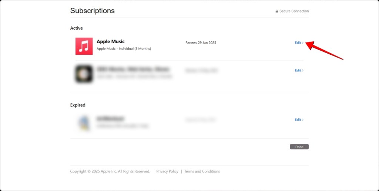Click the Secure Connection lock icon

[277, 11]
